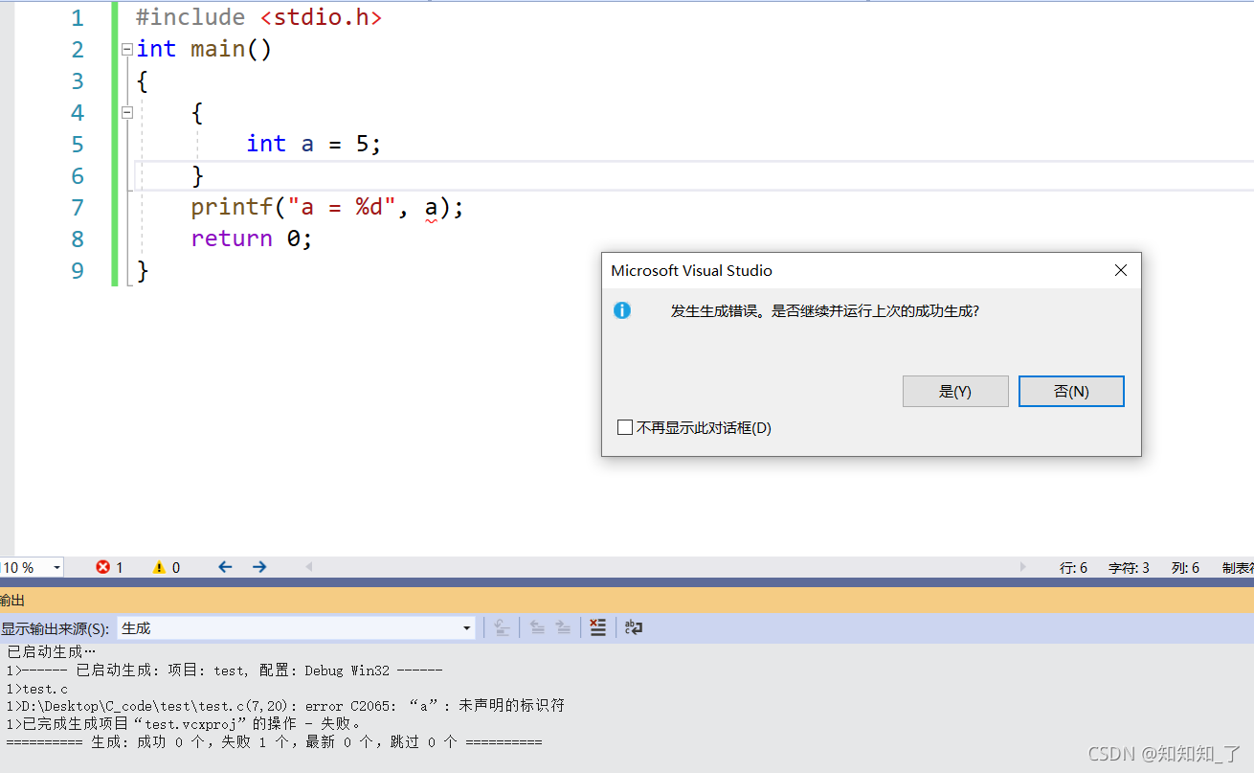Click 'int a = 5;' code on line 5
This screenshot has height=773, width=1254.
(314, 144)
